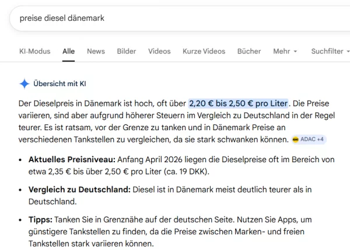
Task: Click the bold 'Tipps:' bullet label
Action: [40, 220]
